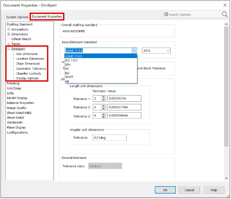
Task: Choose ISO 1101 from the list
Action: [101, 60]
